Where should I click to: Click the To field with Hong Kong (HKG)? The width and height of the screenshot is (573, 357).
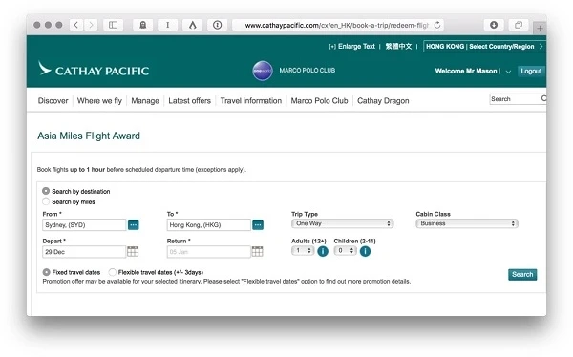click(209, 224)
